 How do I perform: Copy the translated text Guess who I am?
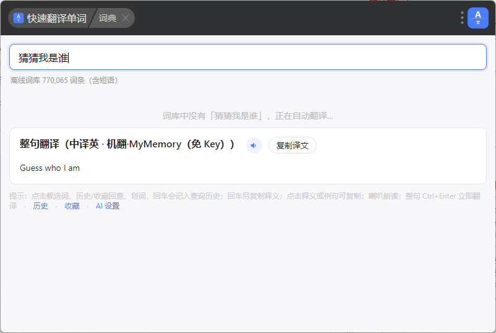click(x=49, y=168)
